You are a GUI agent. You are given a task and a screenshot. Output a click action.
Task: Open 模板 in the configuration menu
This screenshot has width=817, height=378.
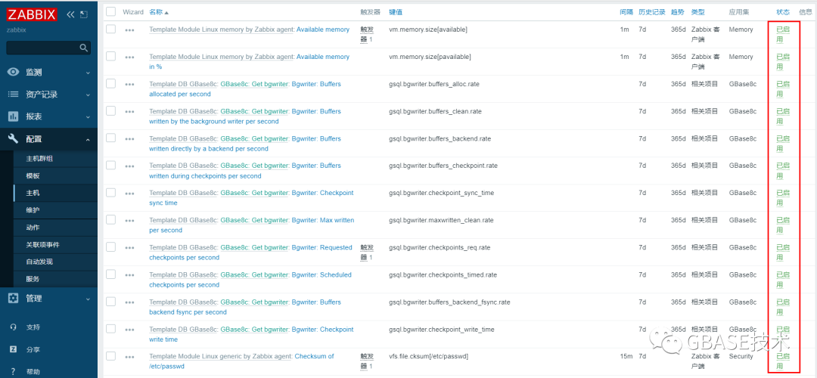coord(33,176)
